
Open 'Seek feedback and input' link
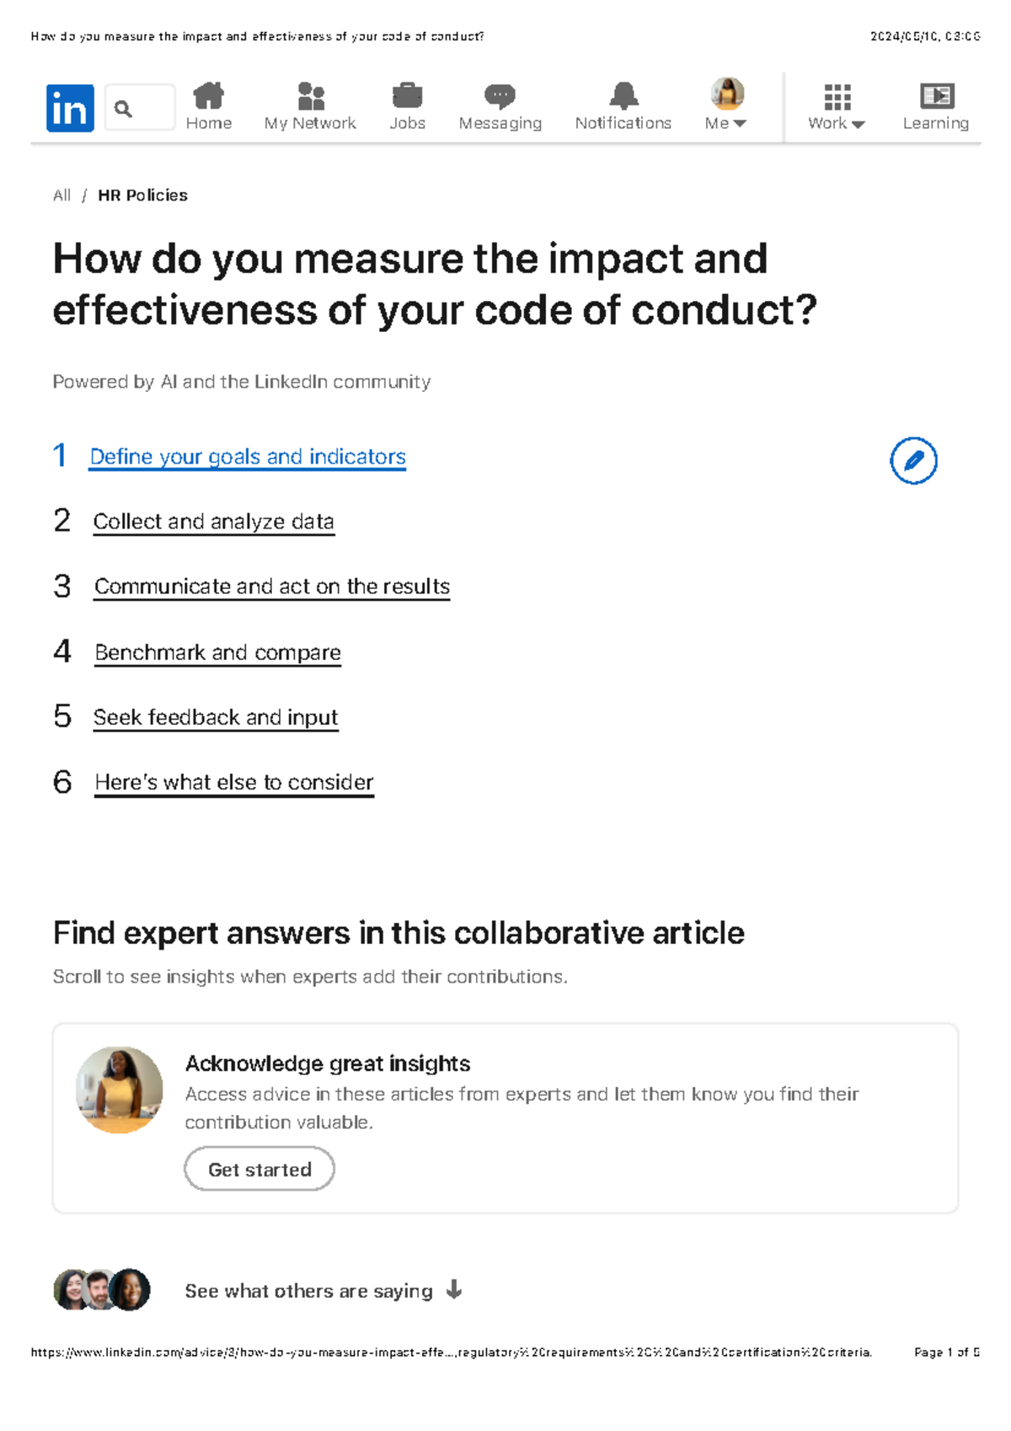point(216,717)
